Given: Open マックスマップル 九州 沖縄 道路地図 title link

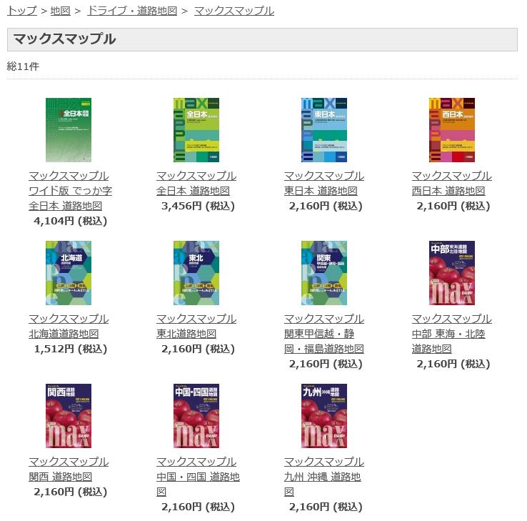Looking at the screenshot, I should pyautogui.click(x=324, y=477).
